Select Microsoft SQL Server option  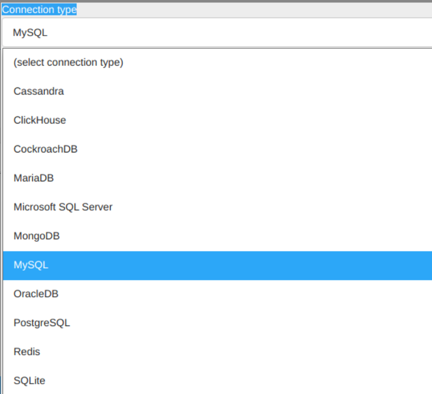(x=217, y=207)
